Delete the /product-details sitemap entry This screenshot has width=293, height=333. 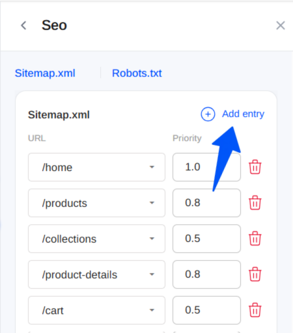coord(255,274)
